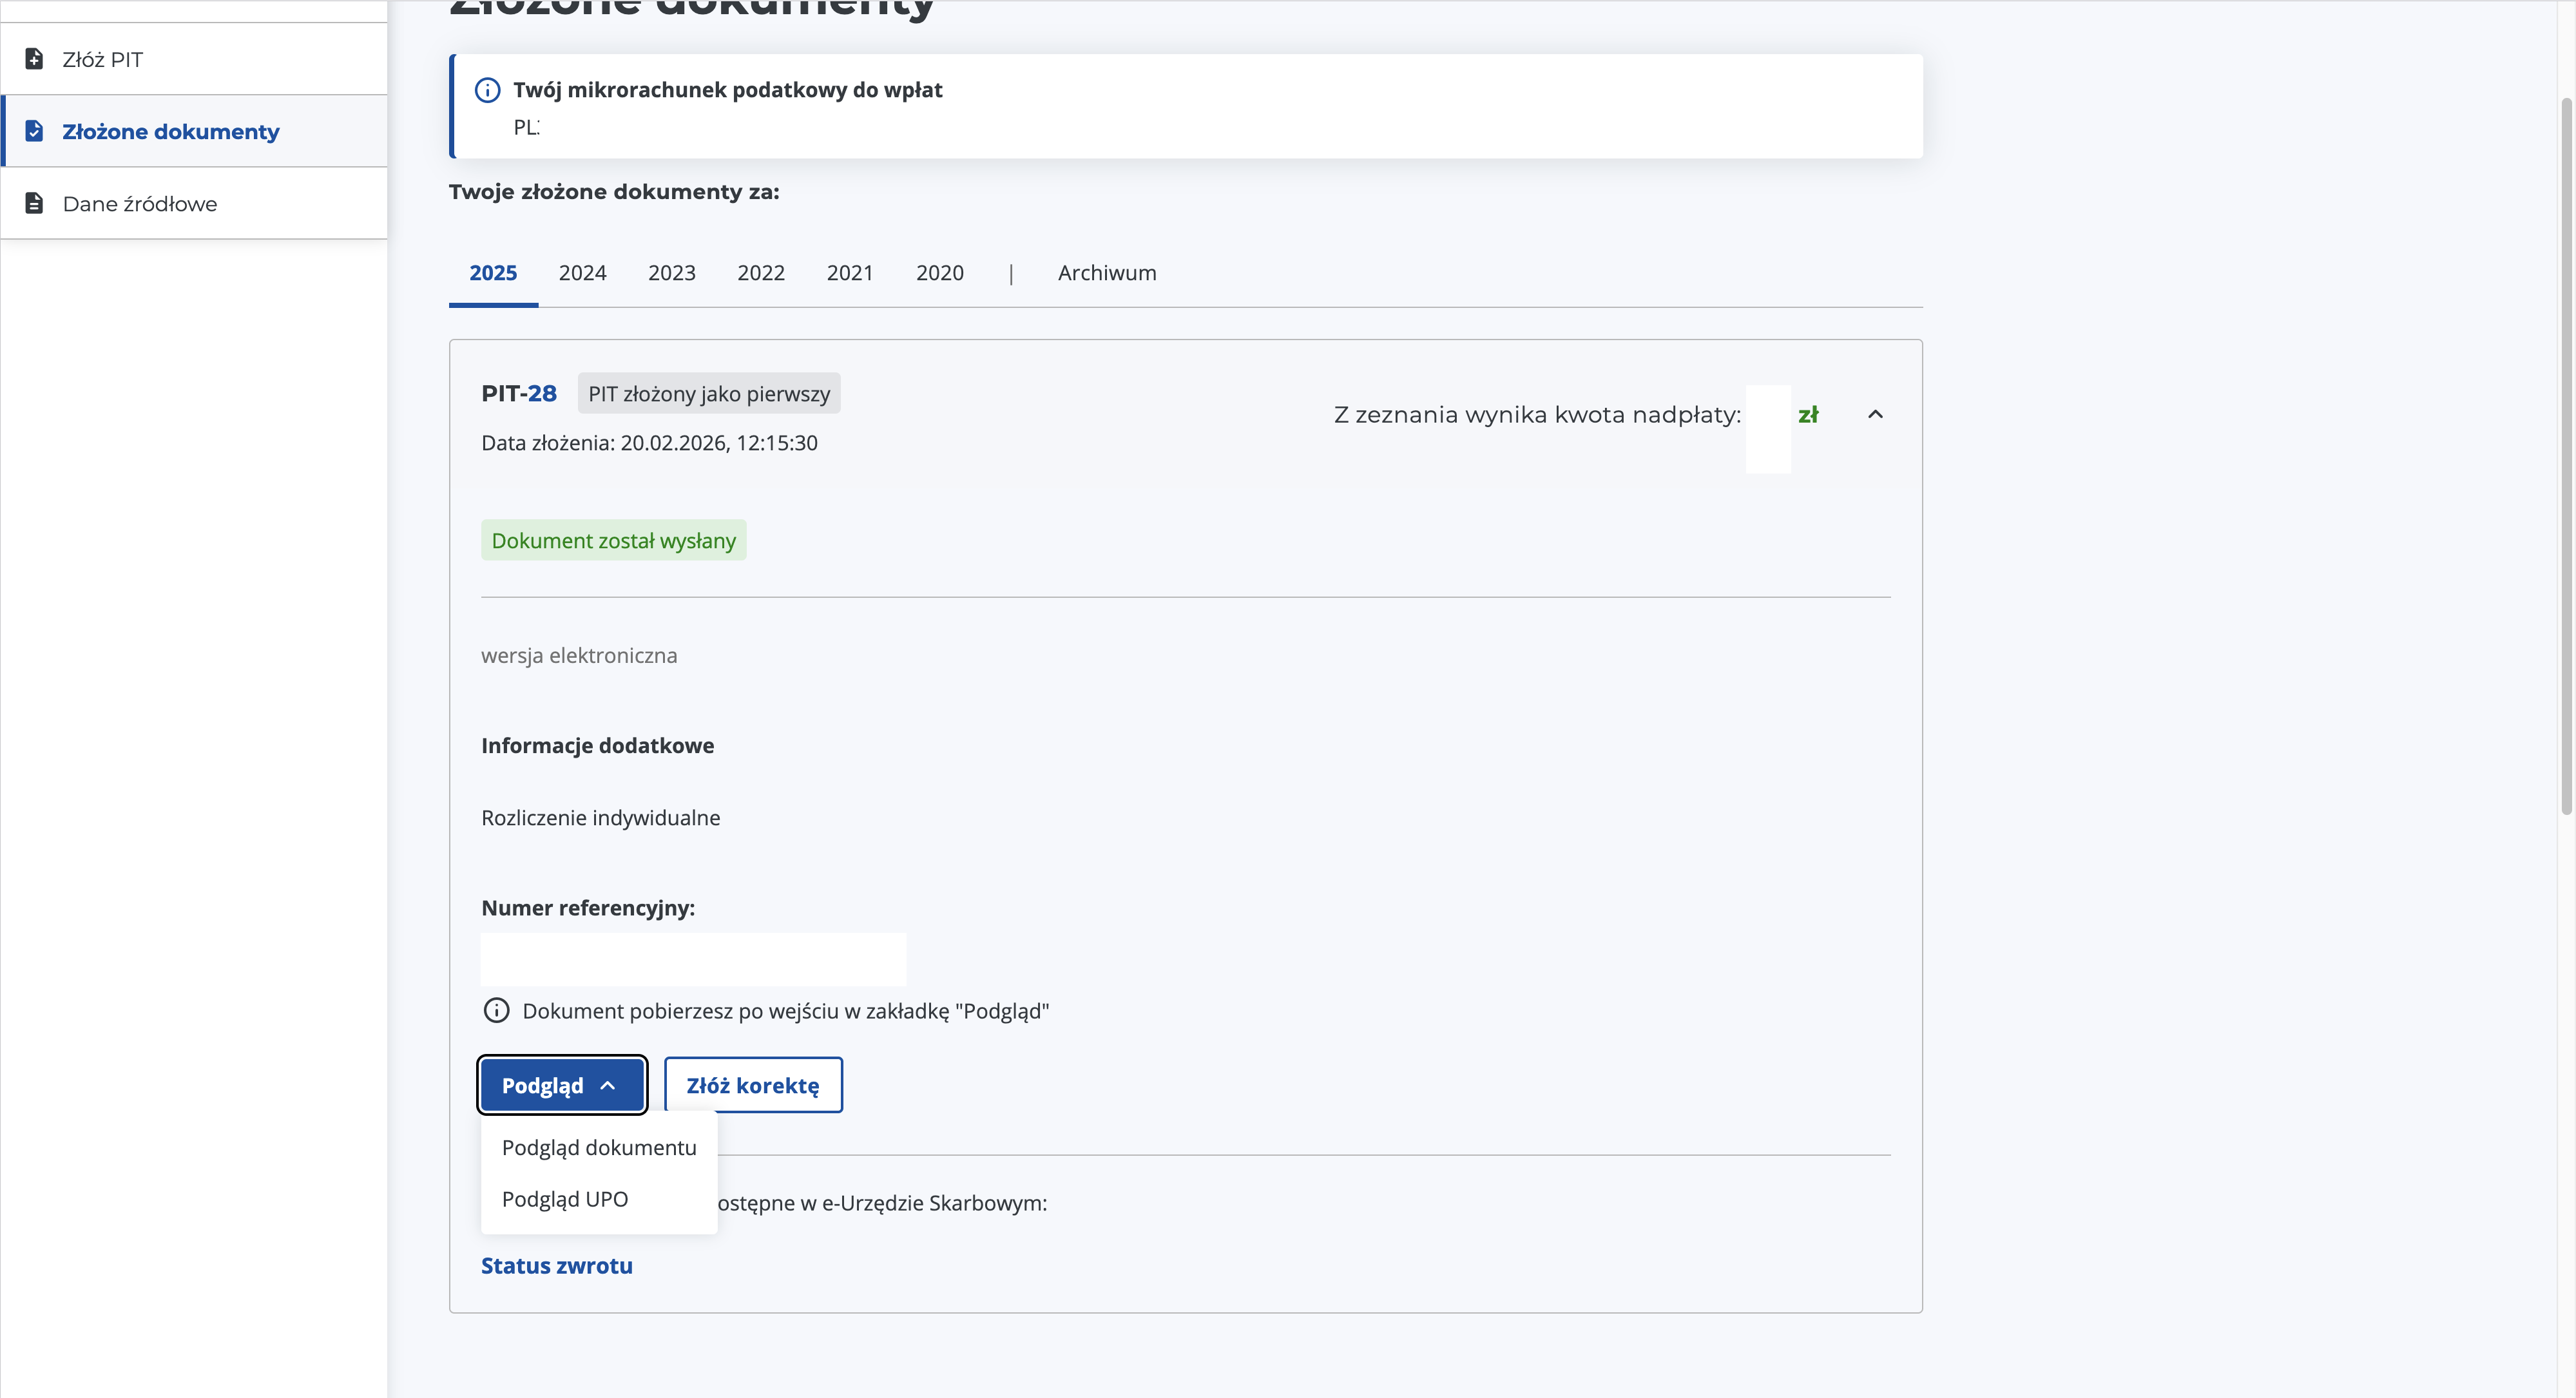Switch to the 2024 year tab
The width and height of the screenshot is (2576, 1398).
pos(582,273)
